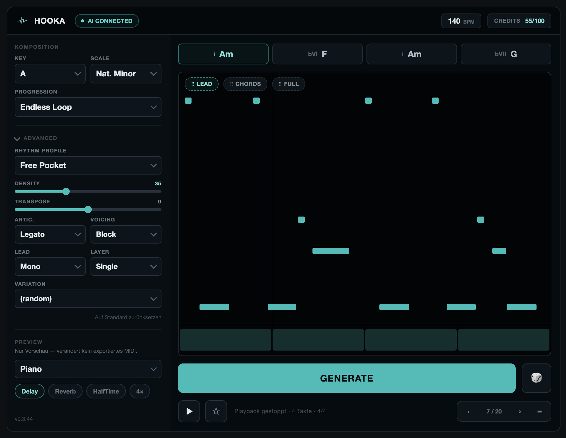Select the first i Am chord tab

(x=223, y=54)
